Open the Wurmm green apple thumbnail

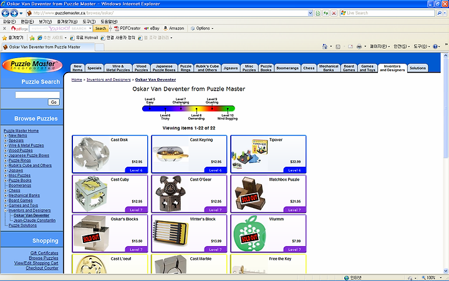tap(249, 234)
